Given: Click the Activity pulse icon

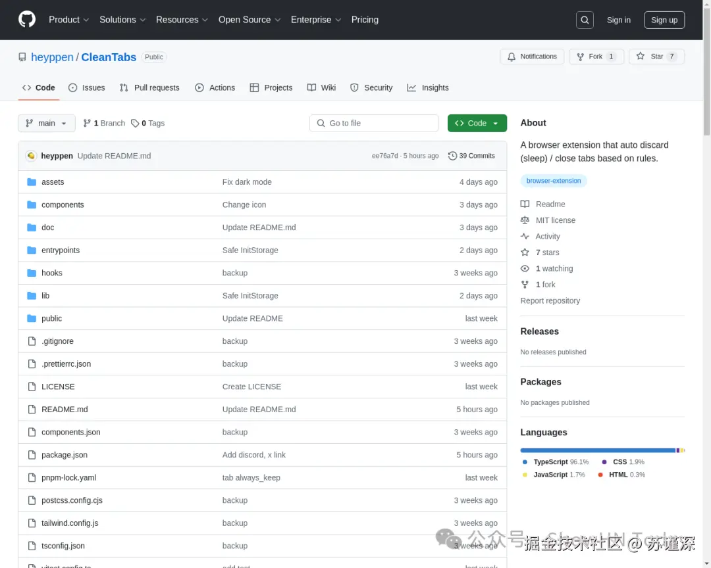Looking at the screenshot, I should [x=525, y=236].
